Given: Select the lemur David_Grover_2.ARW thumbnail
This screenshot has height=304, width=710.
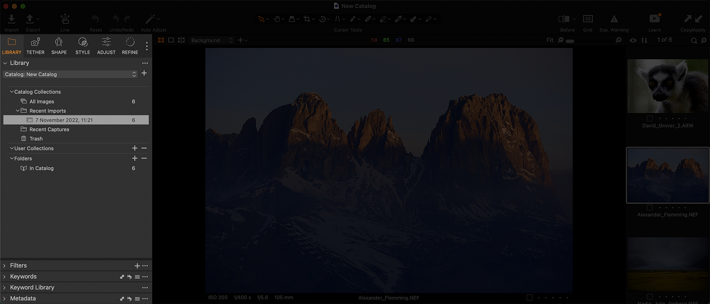Looking at the screenshot, I should (x=668, y=86).
